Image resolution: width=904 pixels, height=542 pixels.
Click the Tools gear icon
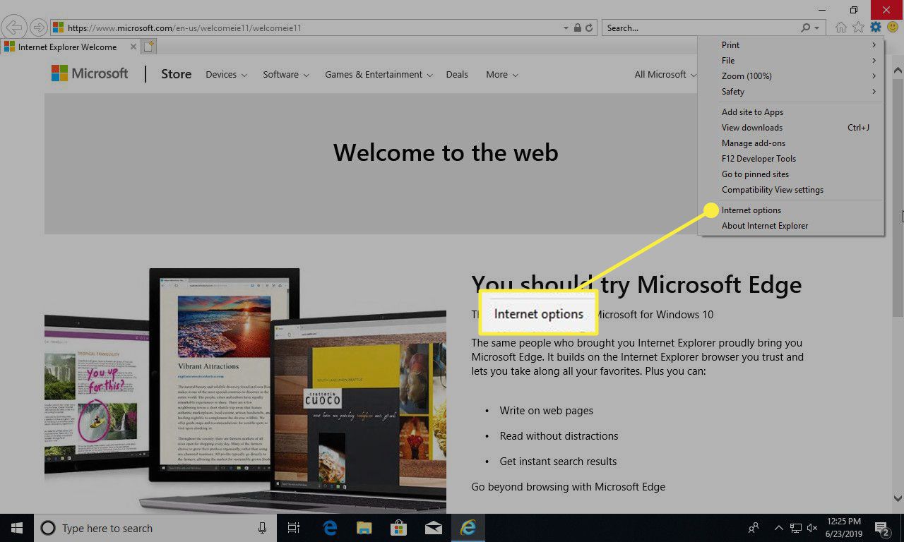pos(876,28)
